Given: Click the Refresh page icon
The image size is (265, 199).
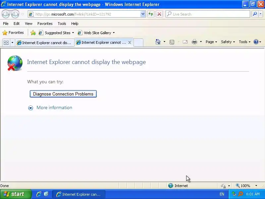Looking at the screenshot, I should 151,14.
